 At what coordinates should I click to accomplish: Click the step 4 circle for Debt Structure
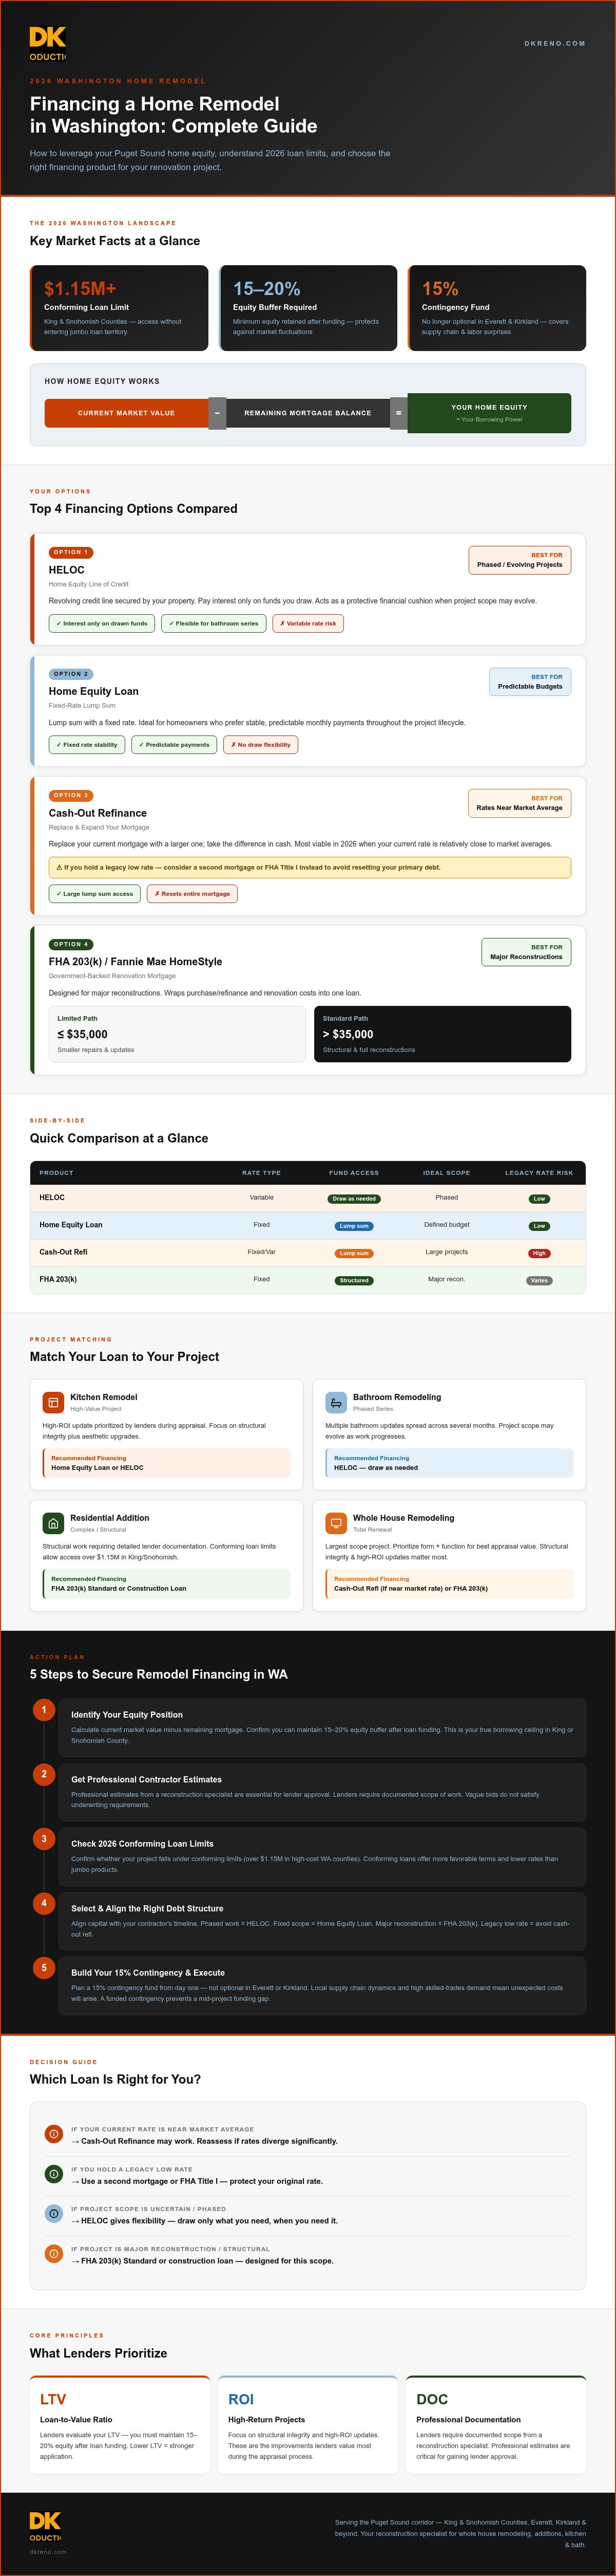[x=44, y=1903]
